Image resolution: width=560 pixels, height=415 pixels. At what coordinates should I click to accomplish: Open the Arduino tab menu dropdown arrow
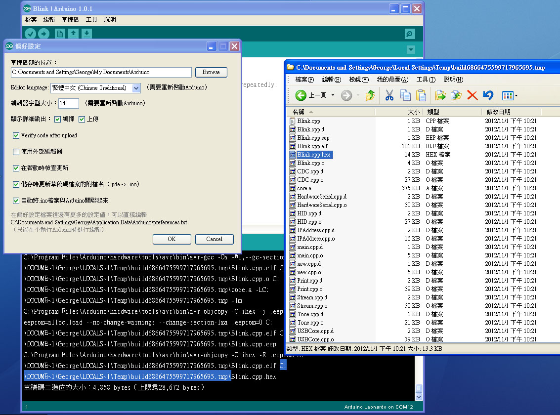(x=411, y=49)
